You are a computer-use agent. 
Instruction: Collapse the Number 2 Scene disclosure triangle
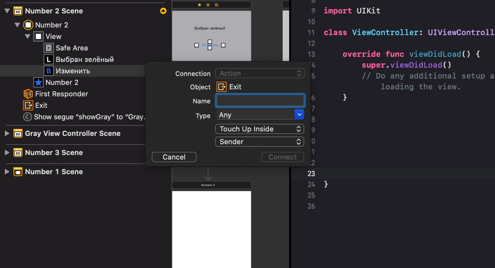coord(7,11)
